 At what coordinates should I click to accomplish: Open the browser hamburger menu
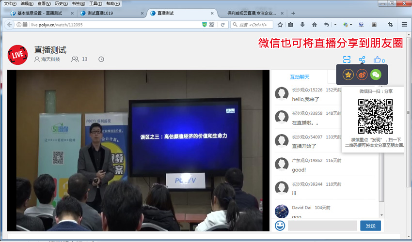(404, 25)
